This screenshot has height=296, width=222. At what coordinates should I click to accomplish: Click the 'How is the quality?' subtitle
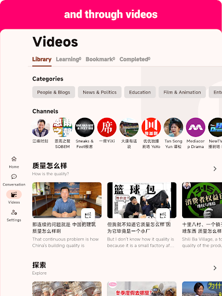tap(50, 174)
